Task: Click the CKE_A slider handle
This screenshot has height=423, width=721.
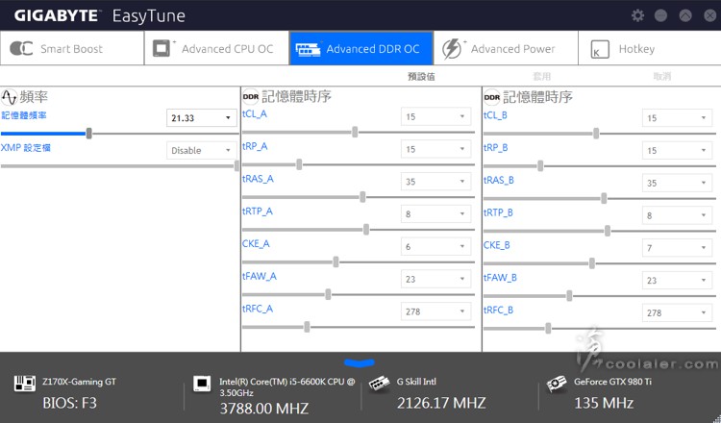Action: (336, 262)
